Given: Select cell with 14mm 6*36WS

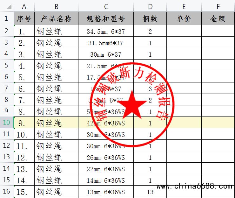Looking at the screenshot, I should pyautogui.click(x=106, y=180).
